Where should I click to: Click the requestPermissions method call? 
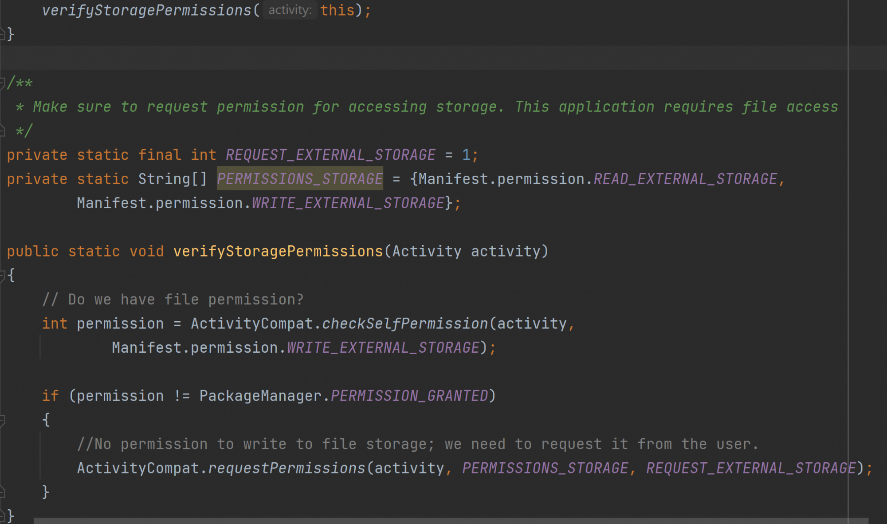[287, 468]
